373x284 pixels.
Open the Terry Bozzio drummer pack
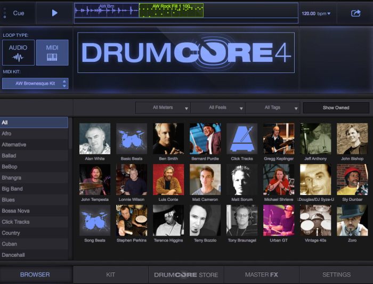pos(205,221)
